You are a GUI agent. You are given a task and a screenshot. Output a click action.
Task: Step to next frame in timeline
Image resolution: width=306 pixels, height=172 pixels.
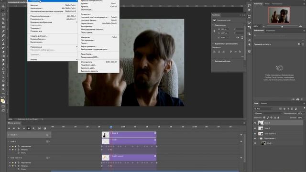click(x=23, y=129)
